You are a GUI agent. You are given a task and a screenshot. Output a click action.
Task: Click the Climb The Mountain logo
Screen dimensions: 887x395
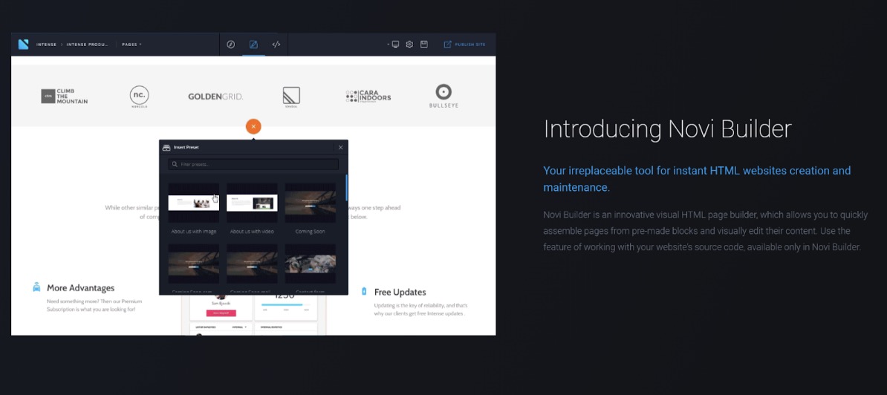click(x=65, y=96)
